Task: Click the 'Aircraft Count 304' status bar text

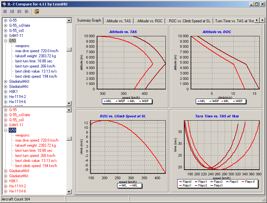Action: [16, 199]
